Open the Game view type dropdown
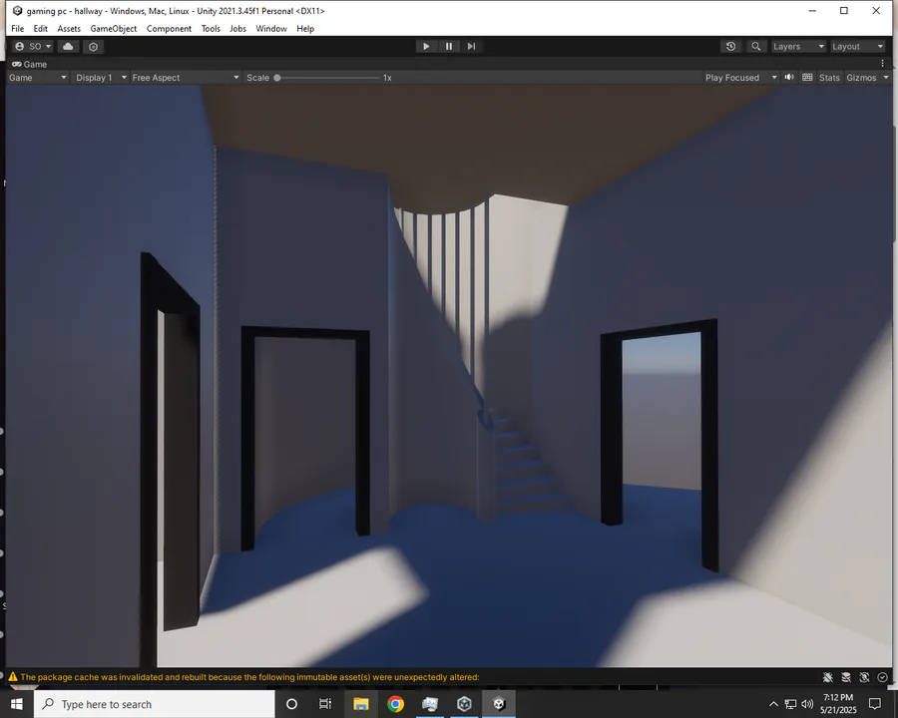 pyautogui.click(x=38, y=78)
